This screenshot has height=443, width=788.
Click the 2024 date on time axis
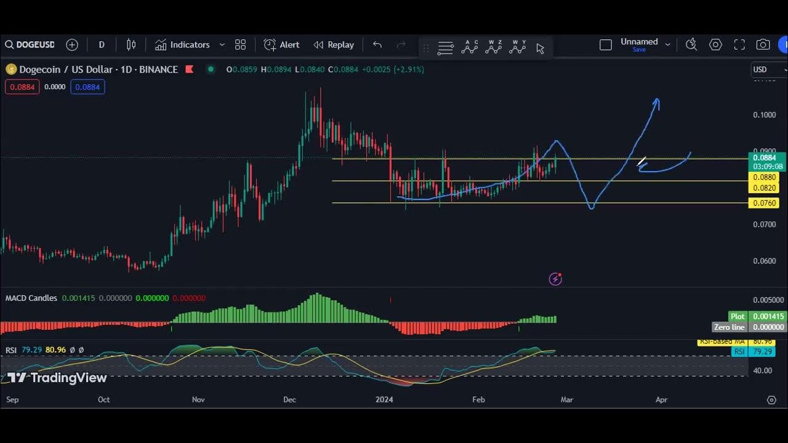384,399
